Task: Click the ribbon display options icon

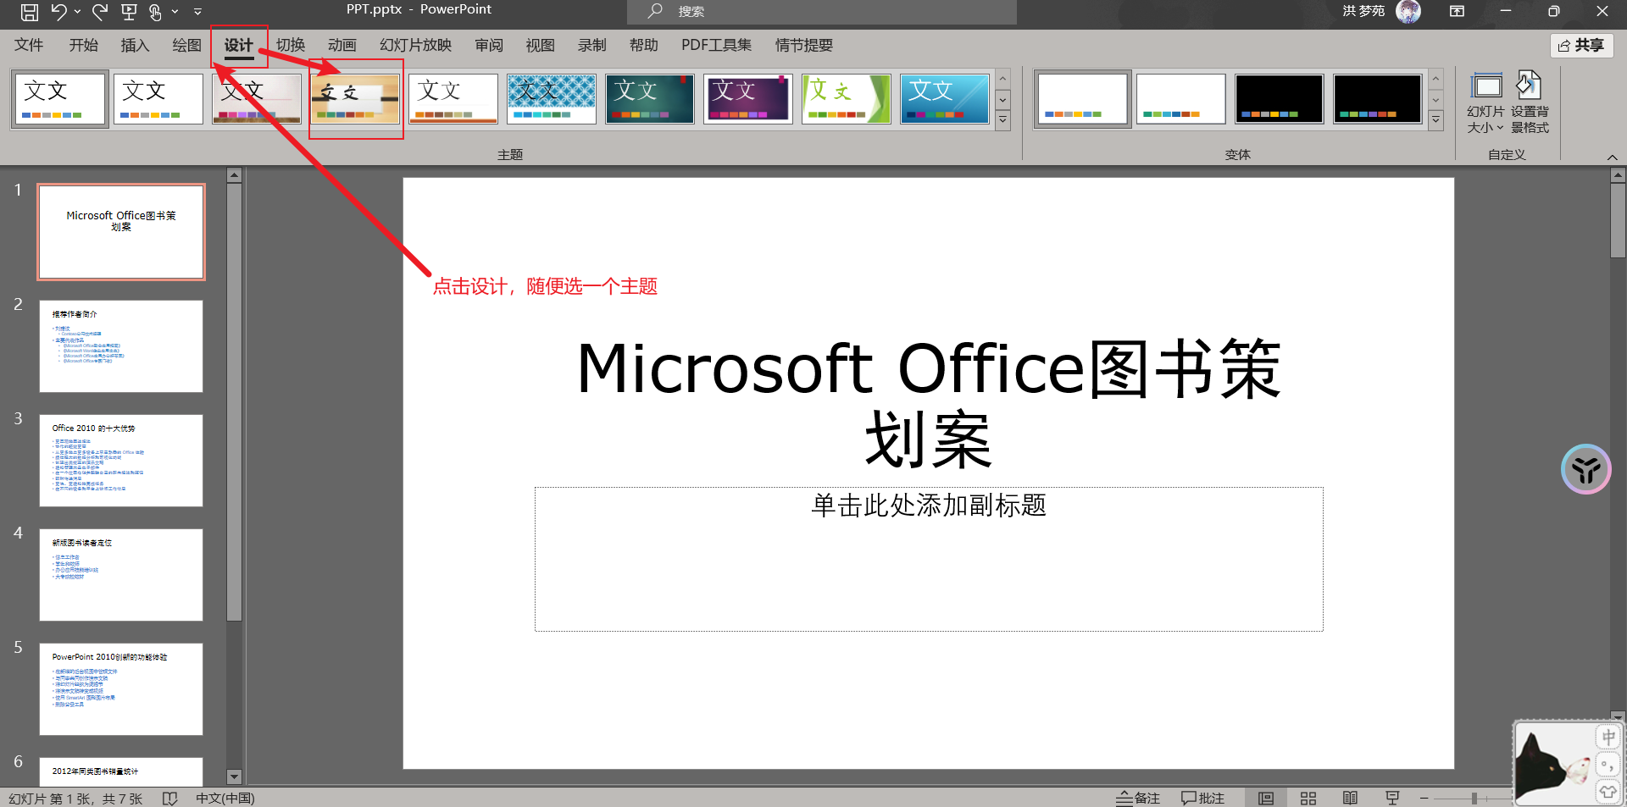Action: coord(1457,11)
